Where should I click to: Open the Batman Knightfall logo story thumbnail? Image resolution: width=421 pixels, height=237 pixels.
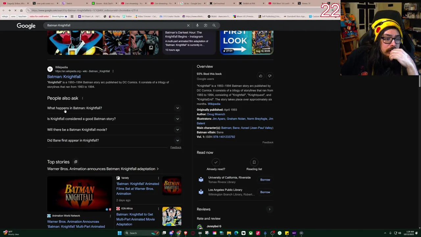pyautogui.click(x=80, y=194)
